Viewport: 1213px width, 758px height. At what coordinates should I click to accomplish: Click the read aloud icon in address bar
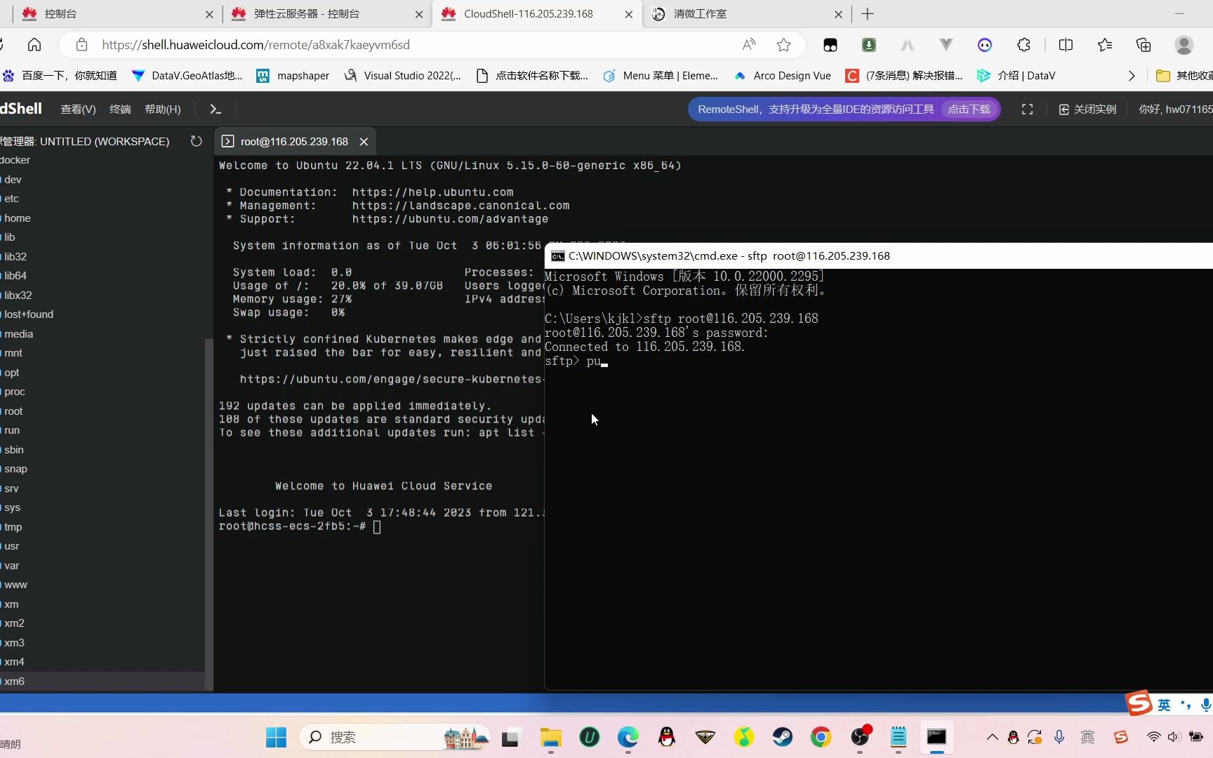[749, 45]
